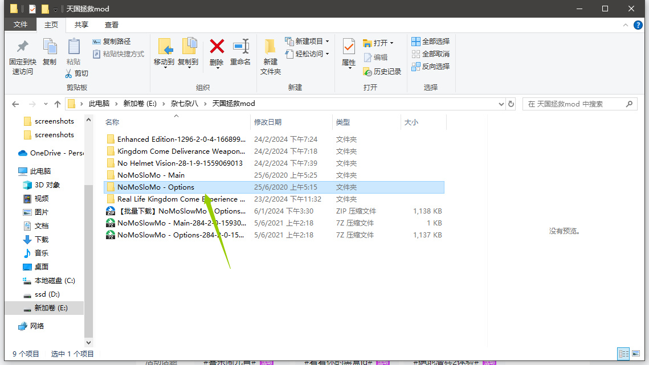
Task: Open the Open (打开) dropdown arrow
Action: 391,43
